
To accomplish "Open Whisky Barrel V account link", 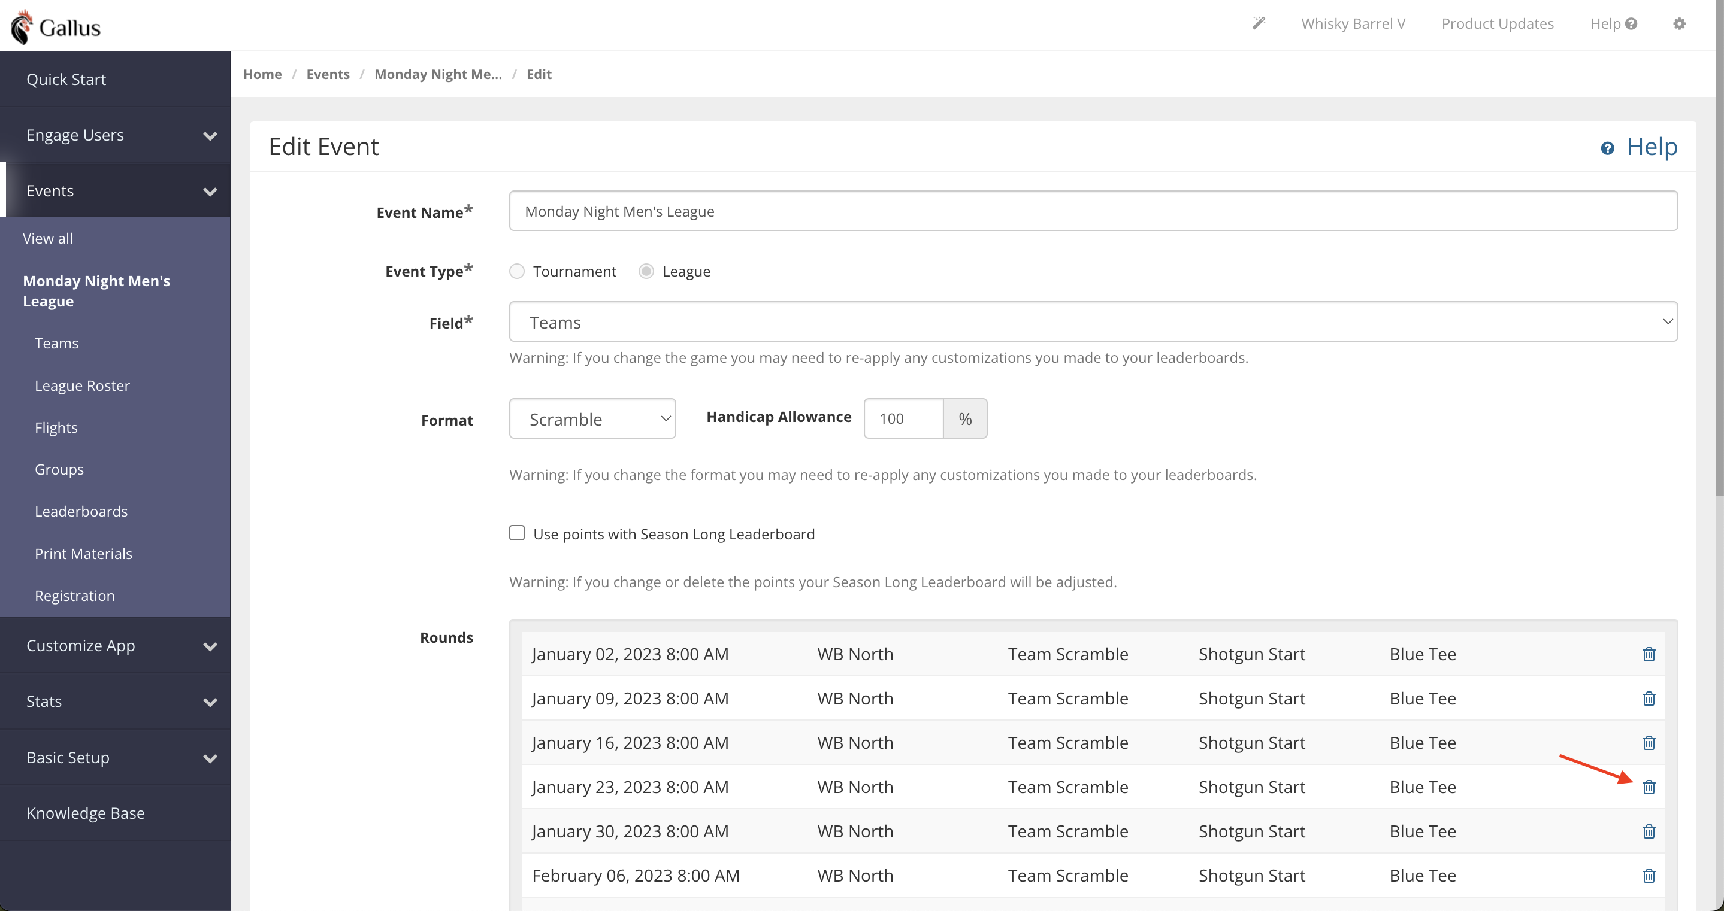I will [x=1353, y=23].
